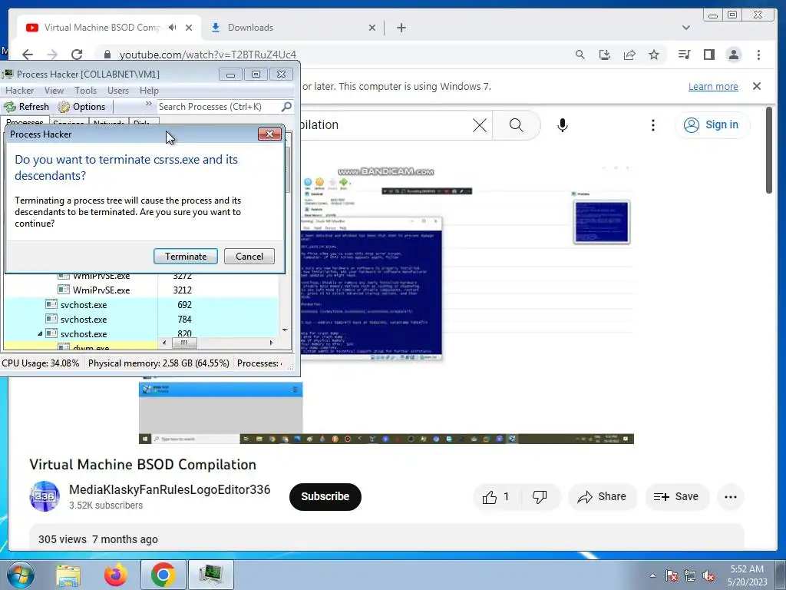Go back in Chrome
Screen dimensions: 786x590
click(x=28, y=55)
